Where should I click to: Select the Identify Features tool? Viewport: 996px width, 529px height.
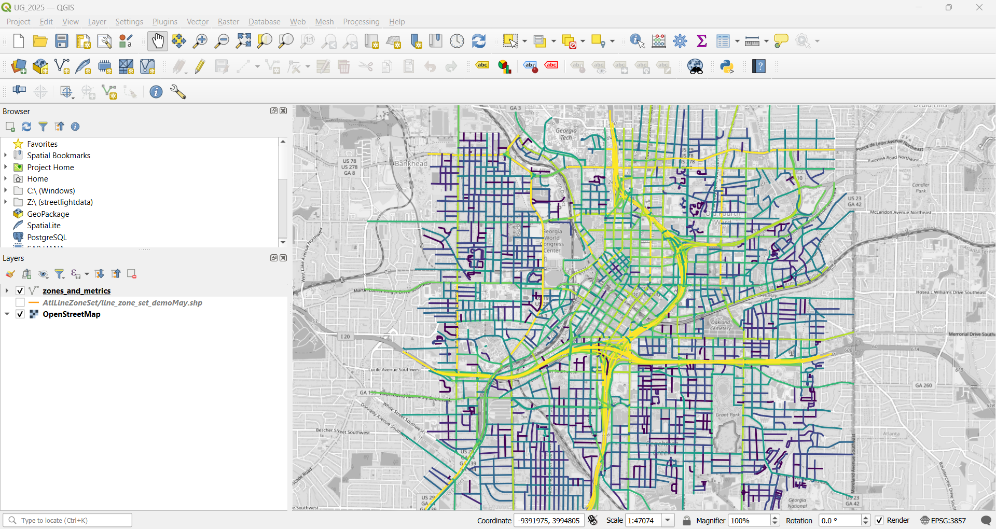[x=637, y=41]
